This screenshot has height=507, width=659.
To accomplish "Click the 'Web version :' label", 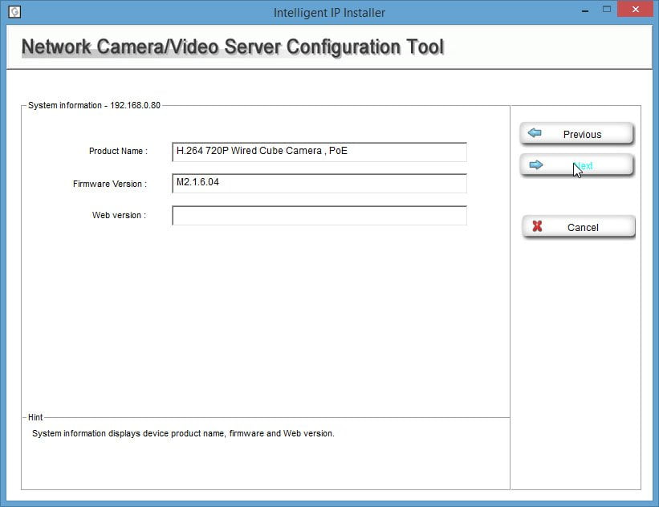I will [119, 215].
